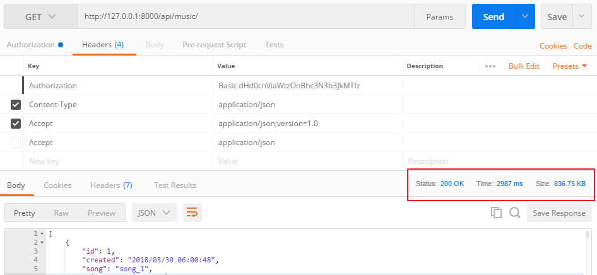The image size is (597, 275).
Task: Open the Cookies link
Action: (553, 46)
